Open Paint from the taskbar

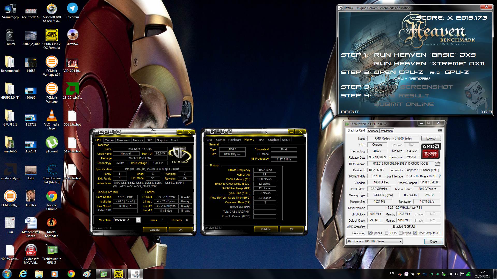pos(87,274)
